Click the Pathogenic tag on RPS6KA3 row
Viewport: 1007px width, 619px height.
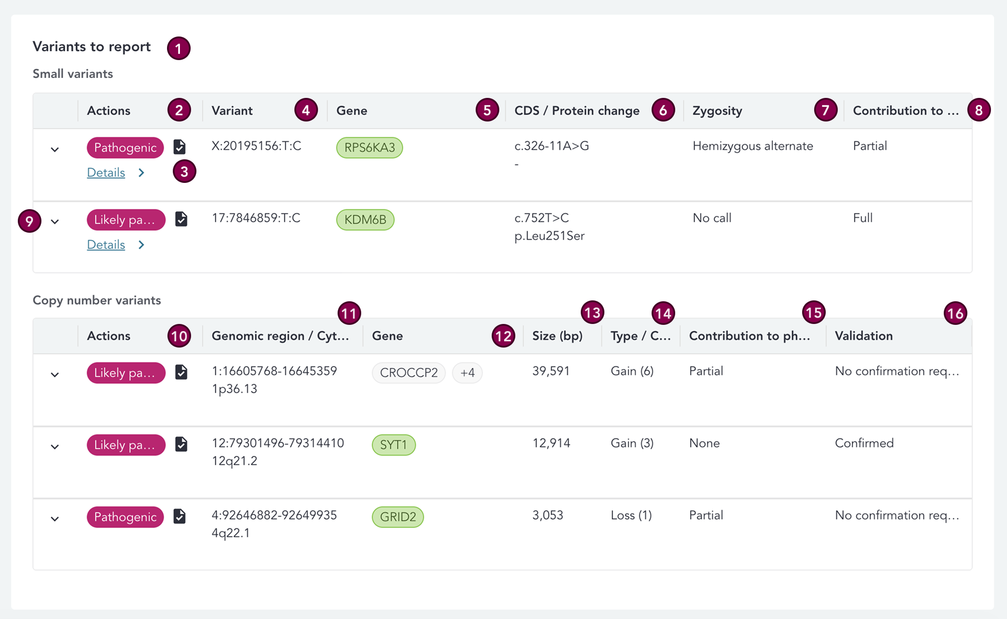pyautogui.click(x=125, y=148)
